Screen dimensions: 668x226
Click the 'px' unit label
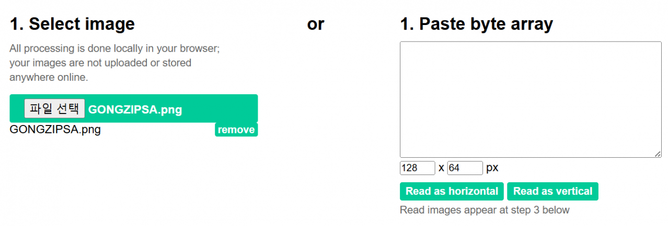pos(492,168)
